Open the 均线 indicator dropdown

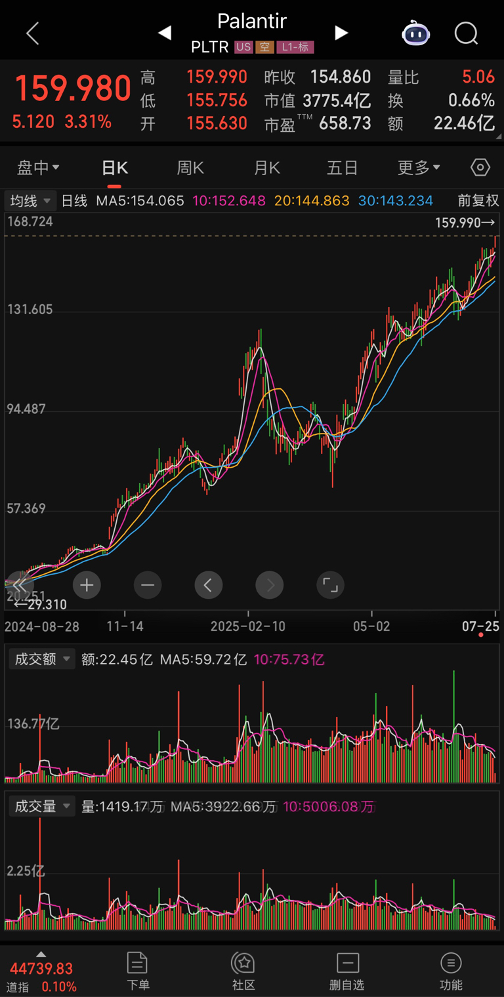click(x=30, y=201)
